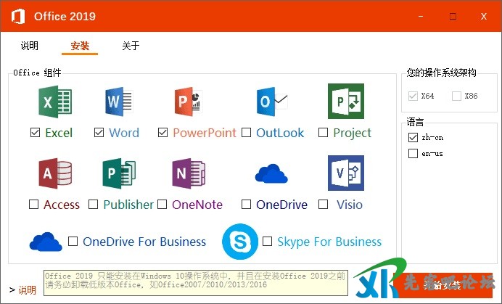Tick the OneDrive For Business checkbox
Viewport: 502px width, 304px height.
click(x=73, y=241)
